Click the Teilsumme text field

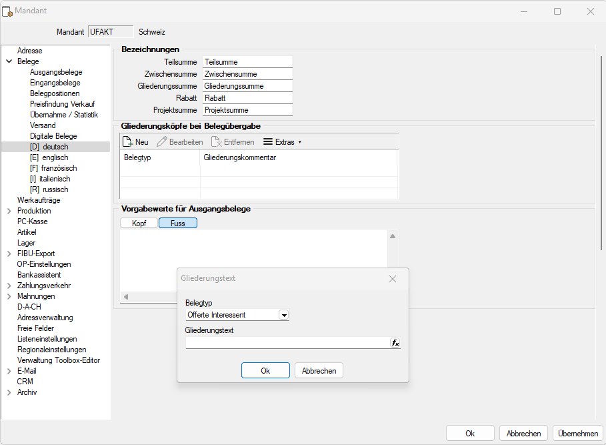click(x=247, y=62)
